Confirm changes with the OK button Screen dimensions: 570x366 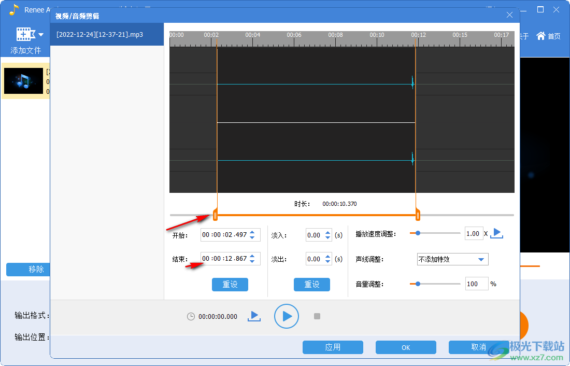click(406, 347)
